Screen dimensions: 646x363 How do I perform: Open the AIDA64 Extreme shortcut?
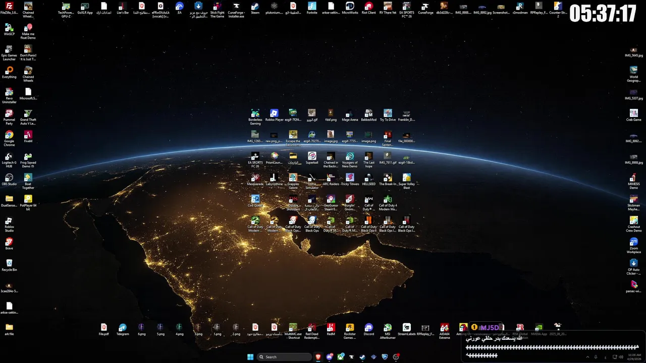[444, 331]
